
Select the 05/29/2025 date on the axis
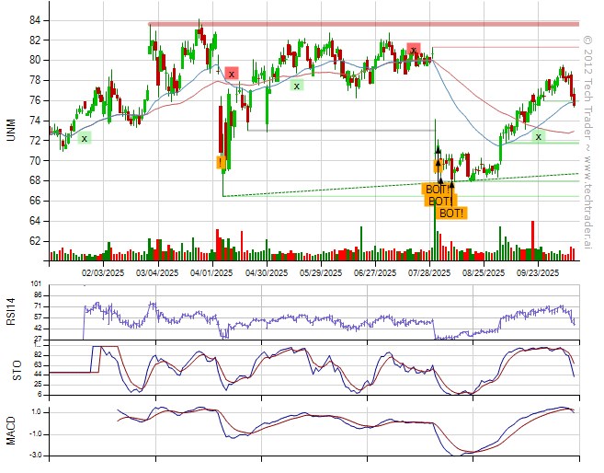321,272
